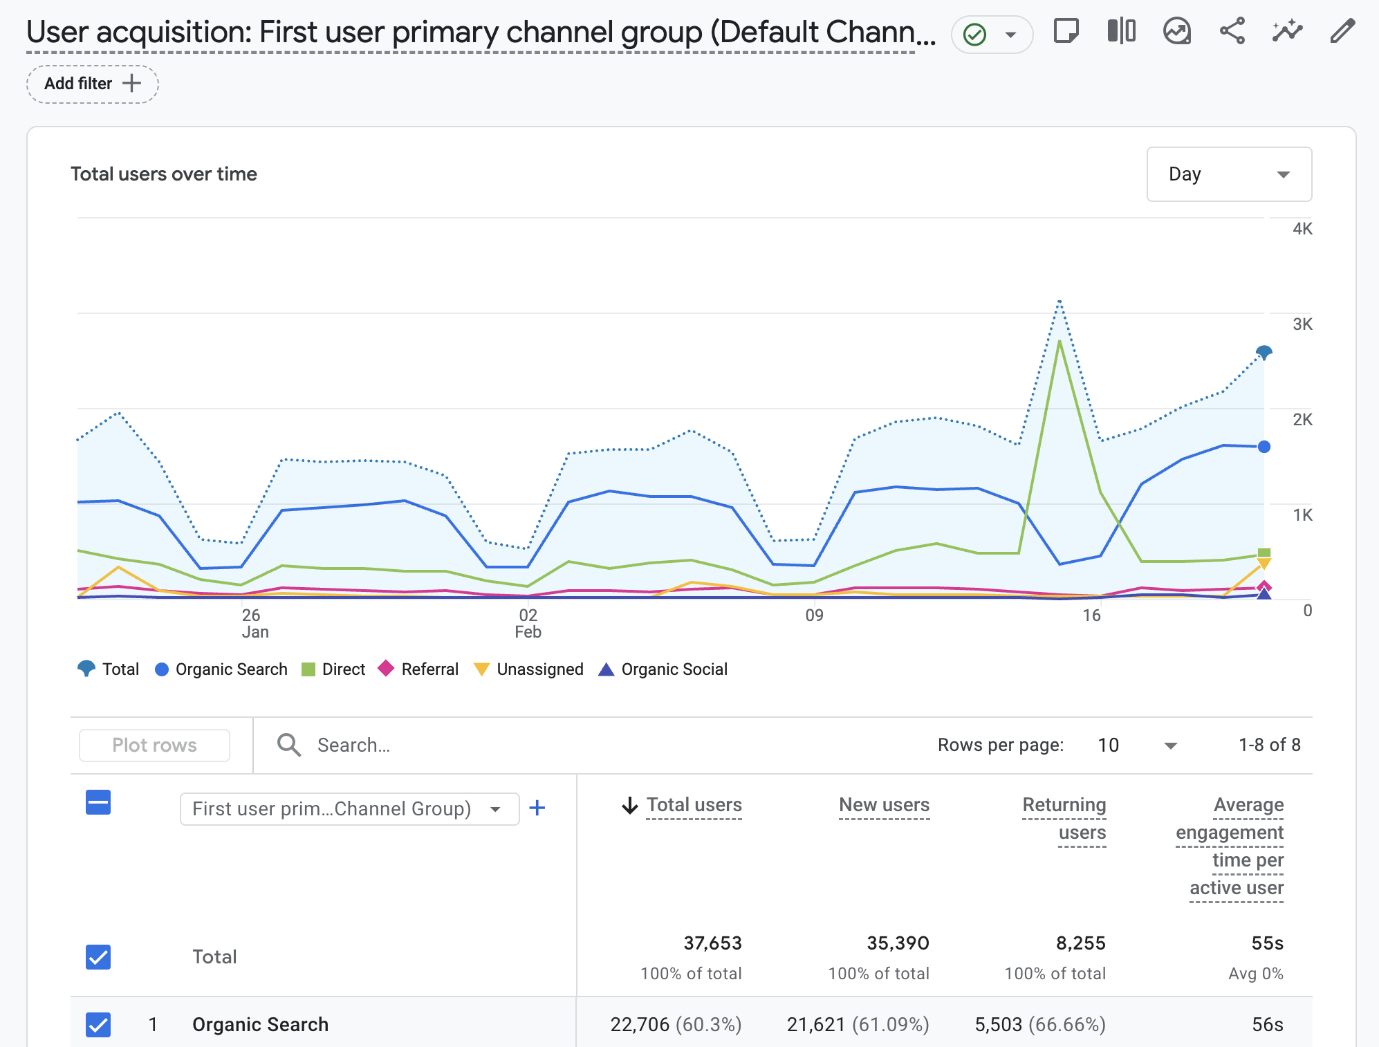Image resolution: width=1379 pixels, height=1047 pixels.
Task: Click the Organic Social legend entry
Action: tap(663, 669)
